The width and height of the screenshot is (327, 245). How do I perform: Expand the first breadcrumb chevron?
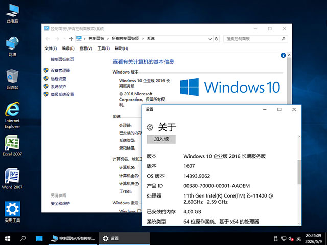click(85, 39)
